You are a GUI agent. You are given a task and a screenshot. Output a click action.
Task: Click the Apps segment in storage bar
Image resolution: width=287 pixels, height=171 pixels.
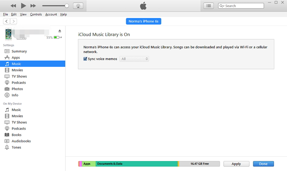(89, 164)
